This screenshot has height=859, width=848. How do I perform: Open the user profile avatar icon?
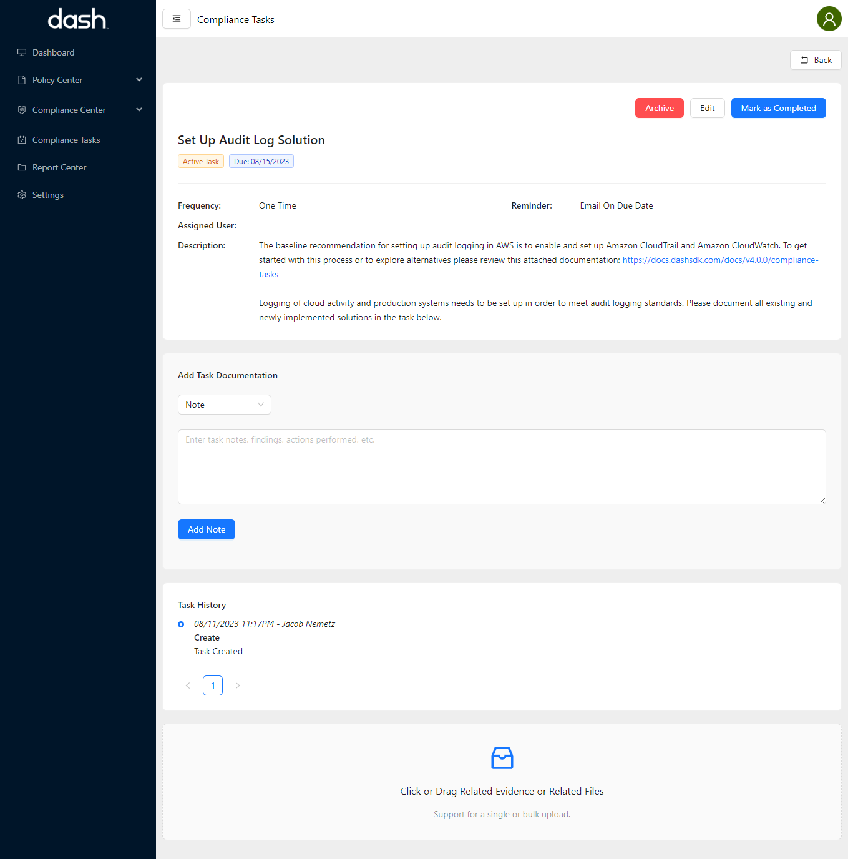point(829,19)
